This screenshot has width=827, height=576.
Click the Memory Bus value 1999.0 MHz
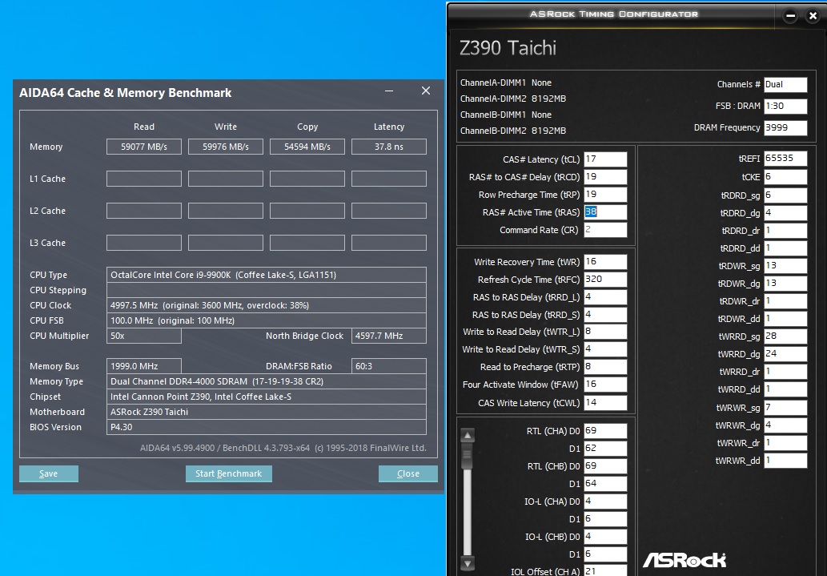click(144, 366)
